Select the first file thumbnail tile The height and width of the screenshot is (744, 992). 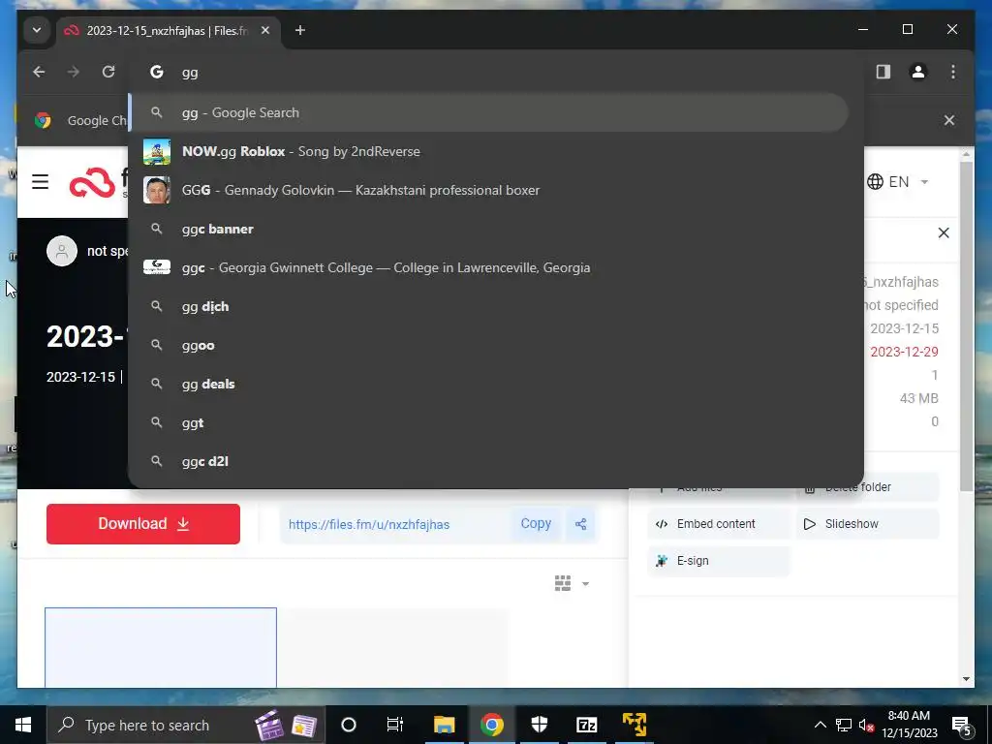pyautogui.click(x=161, y=647)
